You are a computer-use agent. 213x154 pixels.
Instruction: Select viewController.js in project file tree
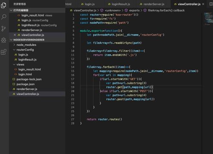point(37,94)
